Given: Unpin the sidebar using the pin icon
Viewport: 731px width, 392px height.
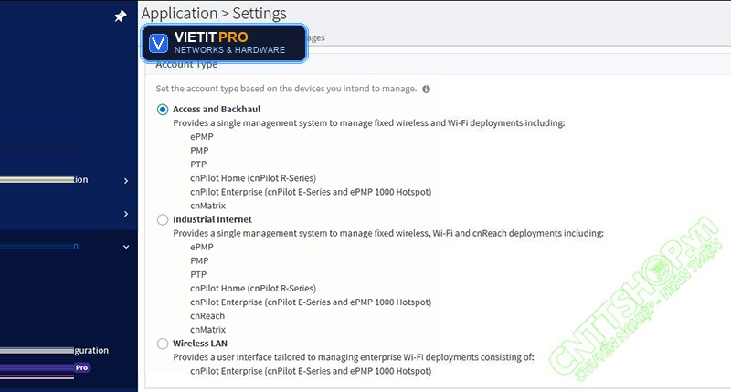Looking at the screenshot, I should click(x=121, y=16).
